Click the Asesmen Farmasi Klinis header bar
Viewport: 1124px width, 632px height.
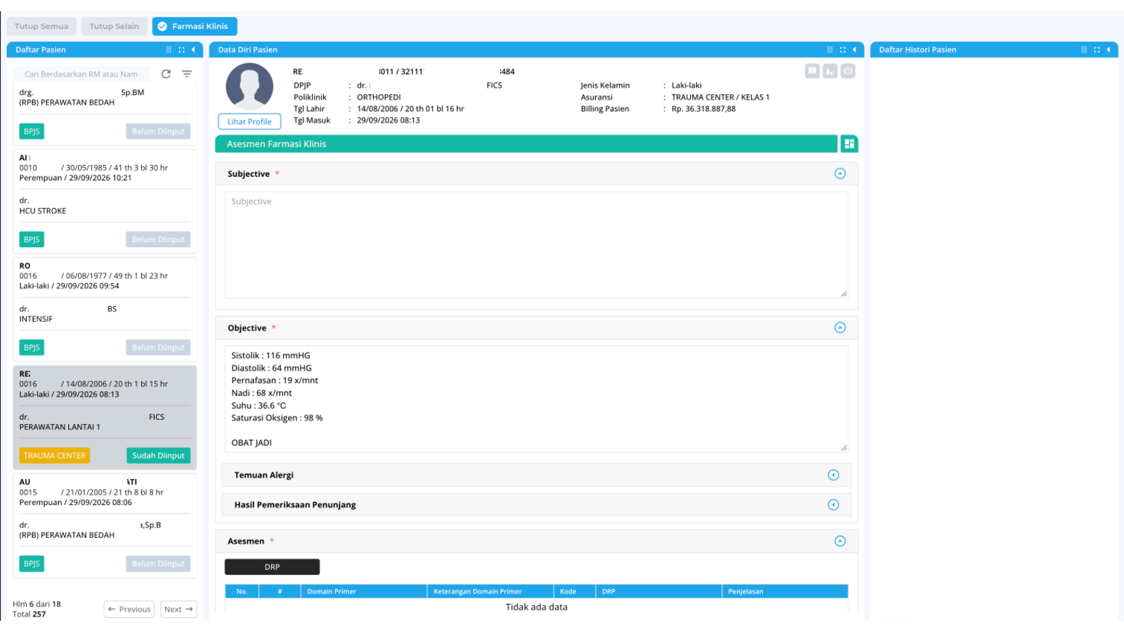pyautogui.click(x=526, y=144)
